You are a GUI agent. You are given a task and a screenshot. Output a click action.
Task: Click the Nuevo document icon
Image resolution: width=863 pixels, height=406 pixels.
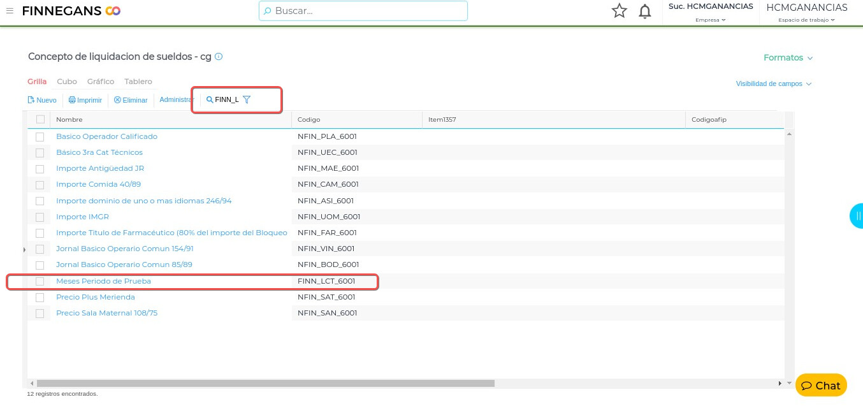31,100
